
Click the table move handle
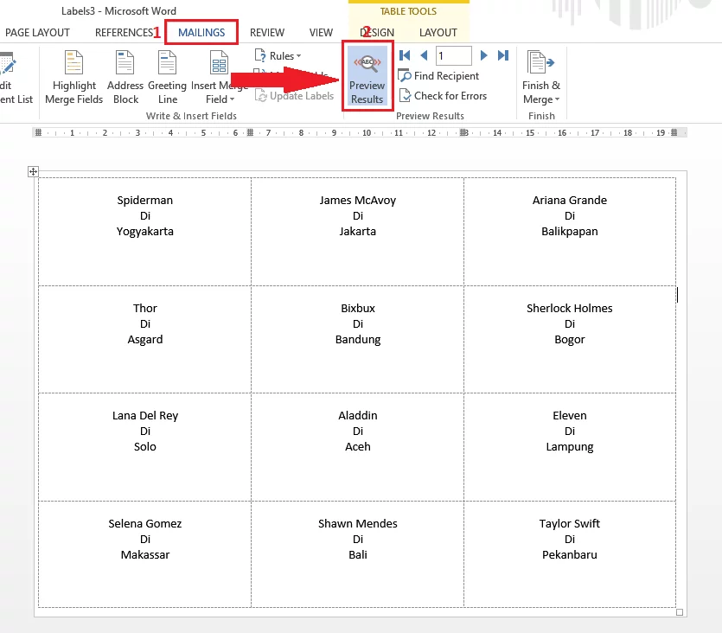click(33, 172)
